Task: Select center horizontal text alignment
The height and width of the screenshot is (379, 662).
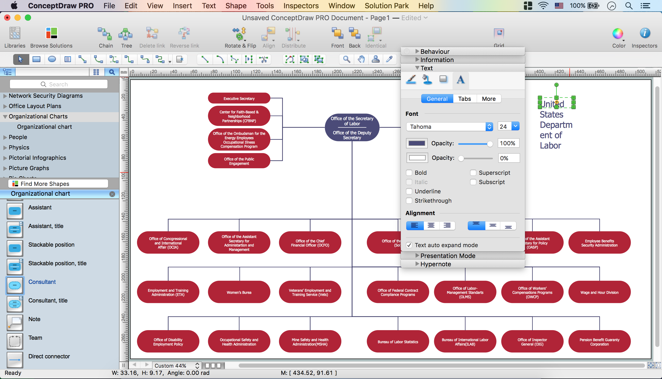Action: pyautogui.click(x=431, y=225)
